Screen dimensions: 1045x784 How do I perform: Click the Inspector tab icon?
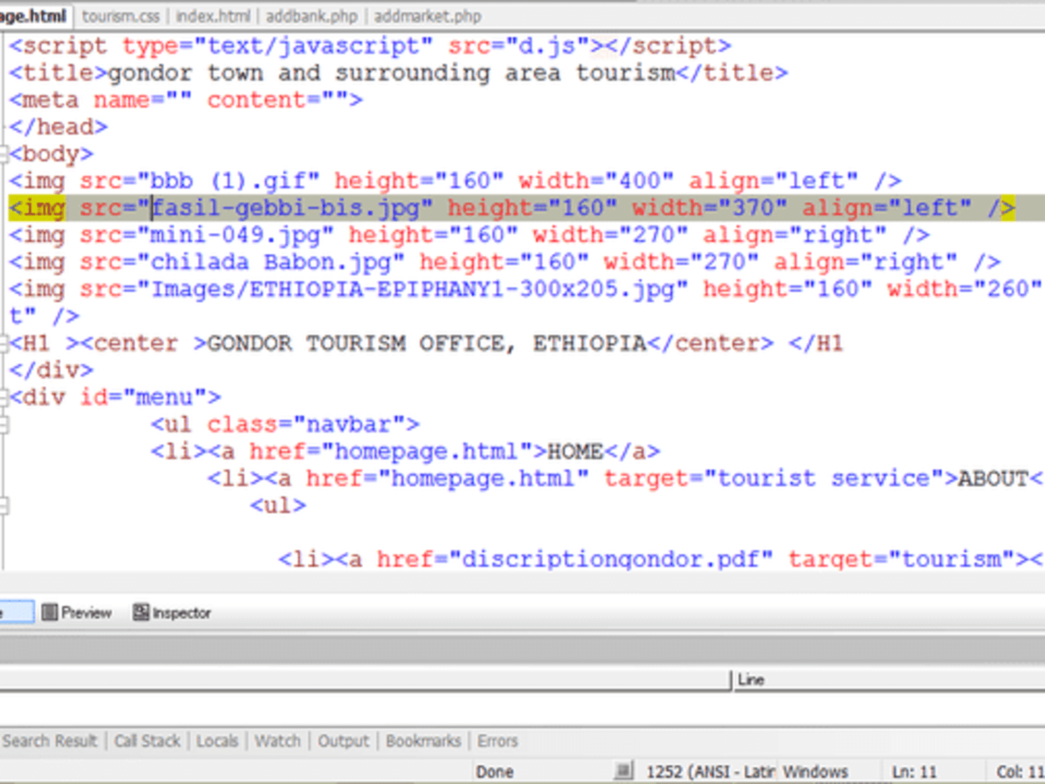pyautogui.click(x=141, y=613)
